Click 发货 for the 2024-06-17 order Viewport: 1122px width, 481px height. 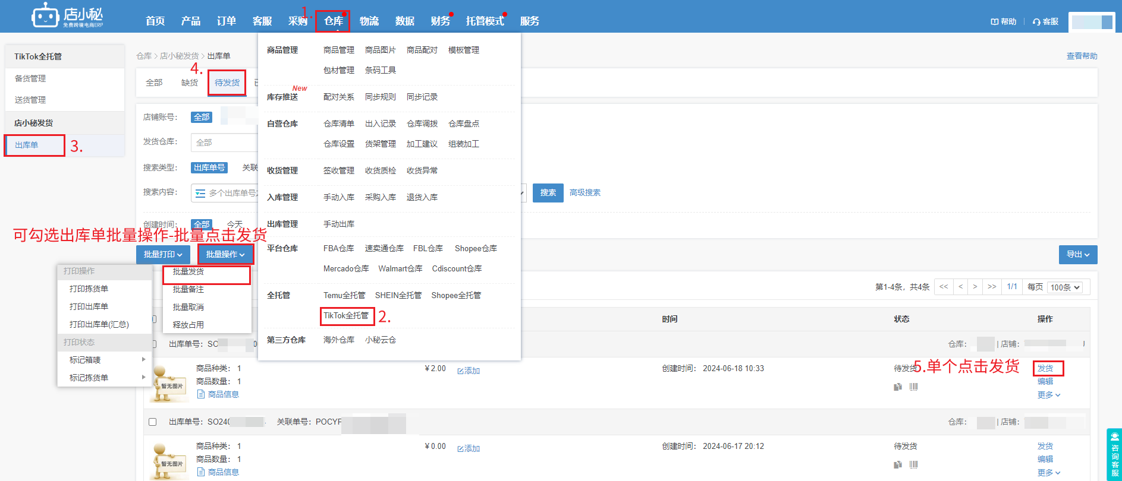pyautogui.click(x=1045, y=446)
